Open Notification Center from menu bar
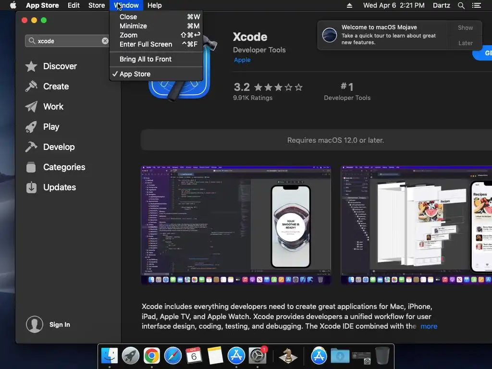Screen dimensions: 492x369 click(476, 5)
